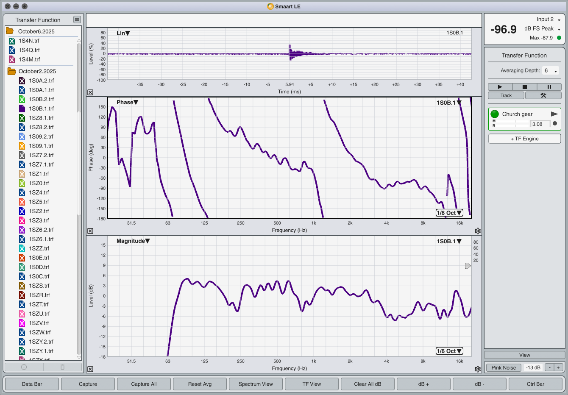The width and height of the screenshot is (568, 395).
Task: Click the trash icon below the file list
Action: click(62, 367)
